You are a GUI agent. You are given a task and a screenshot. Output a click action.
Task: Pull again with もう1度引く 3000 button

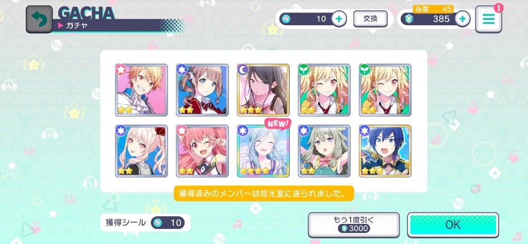tap(354, 225)
